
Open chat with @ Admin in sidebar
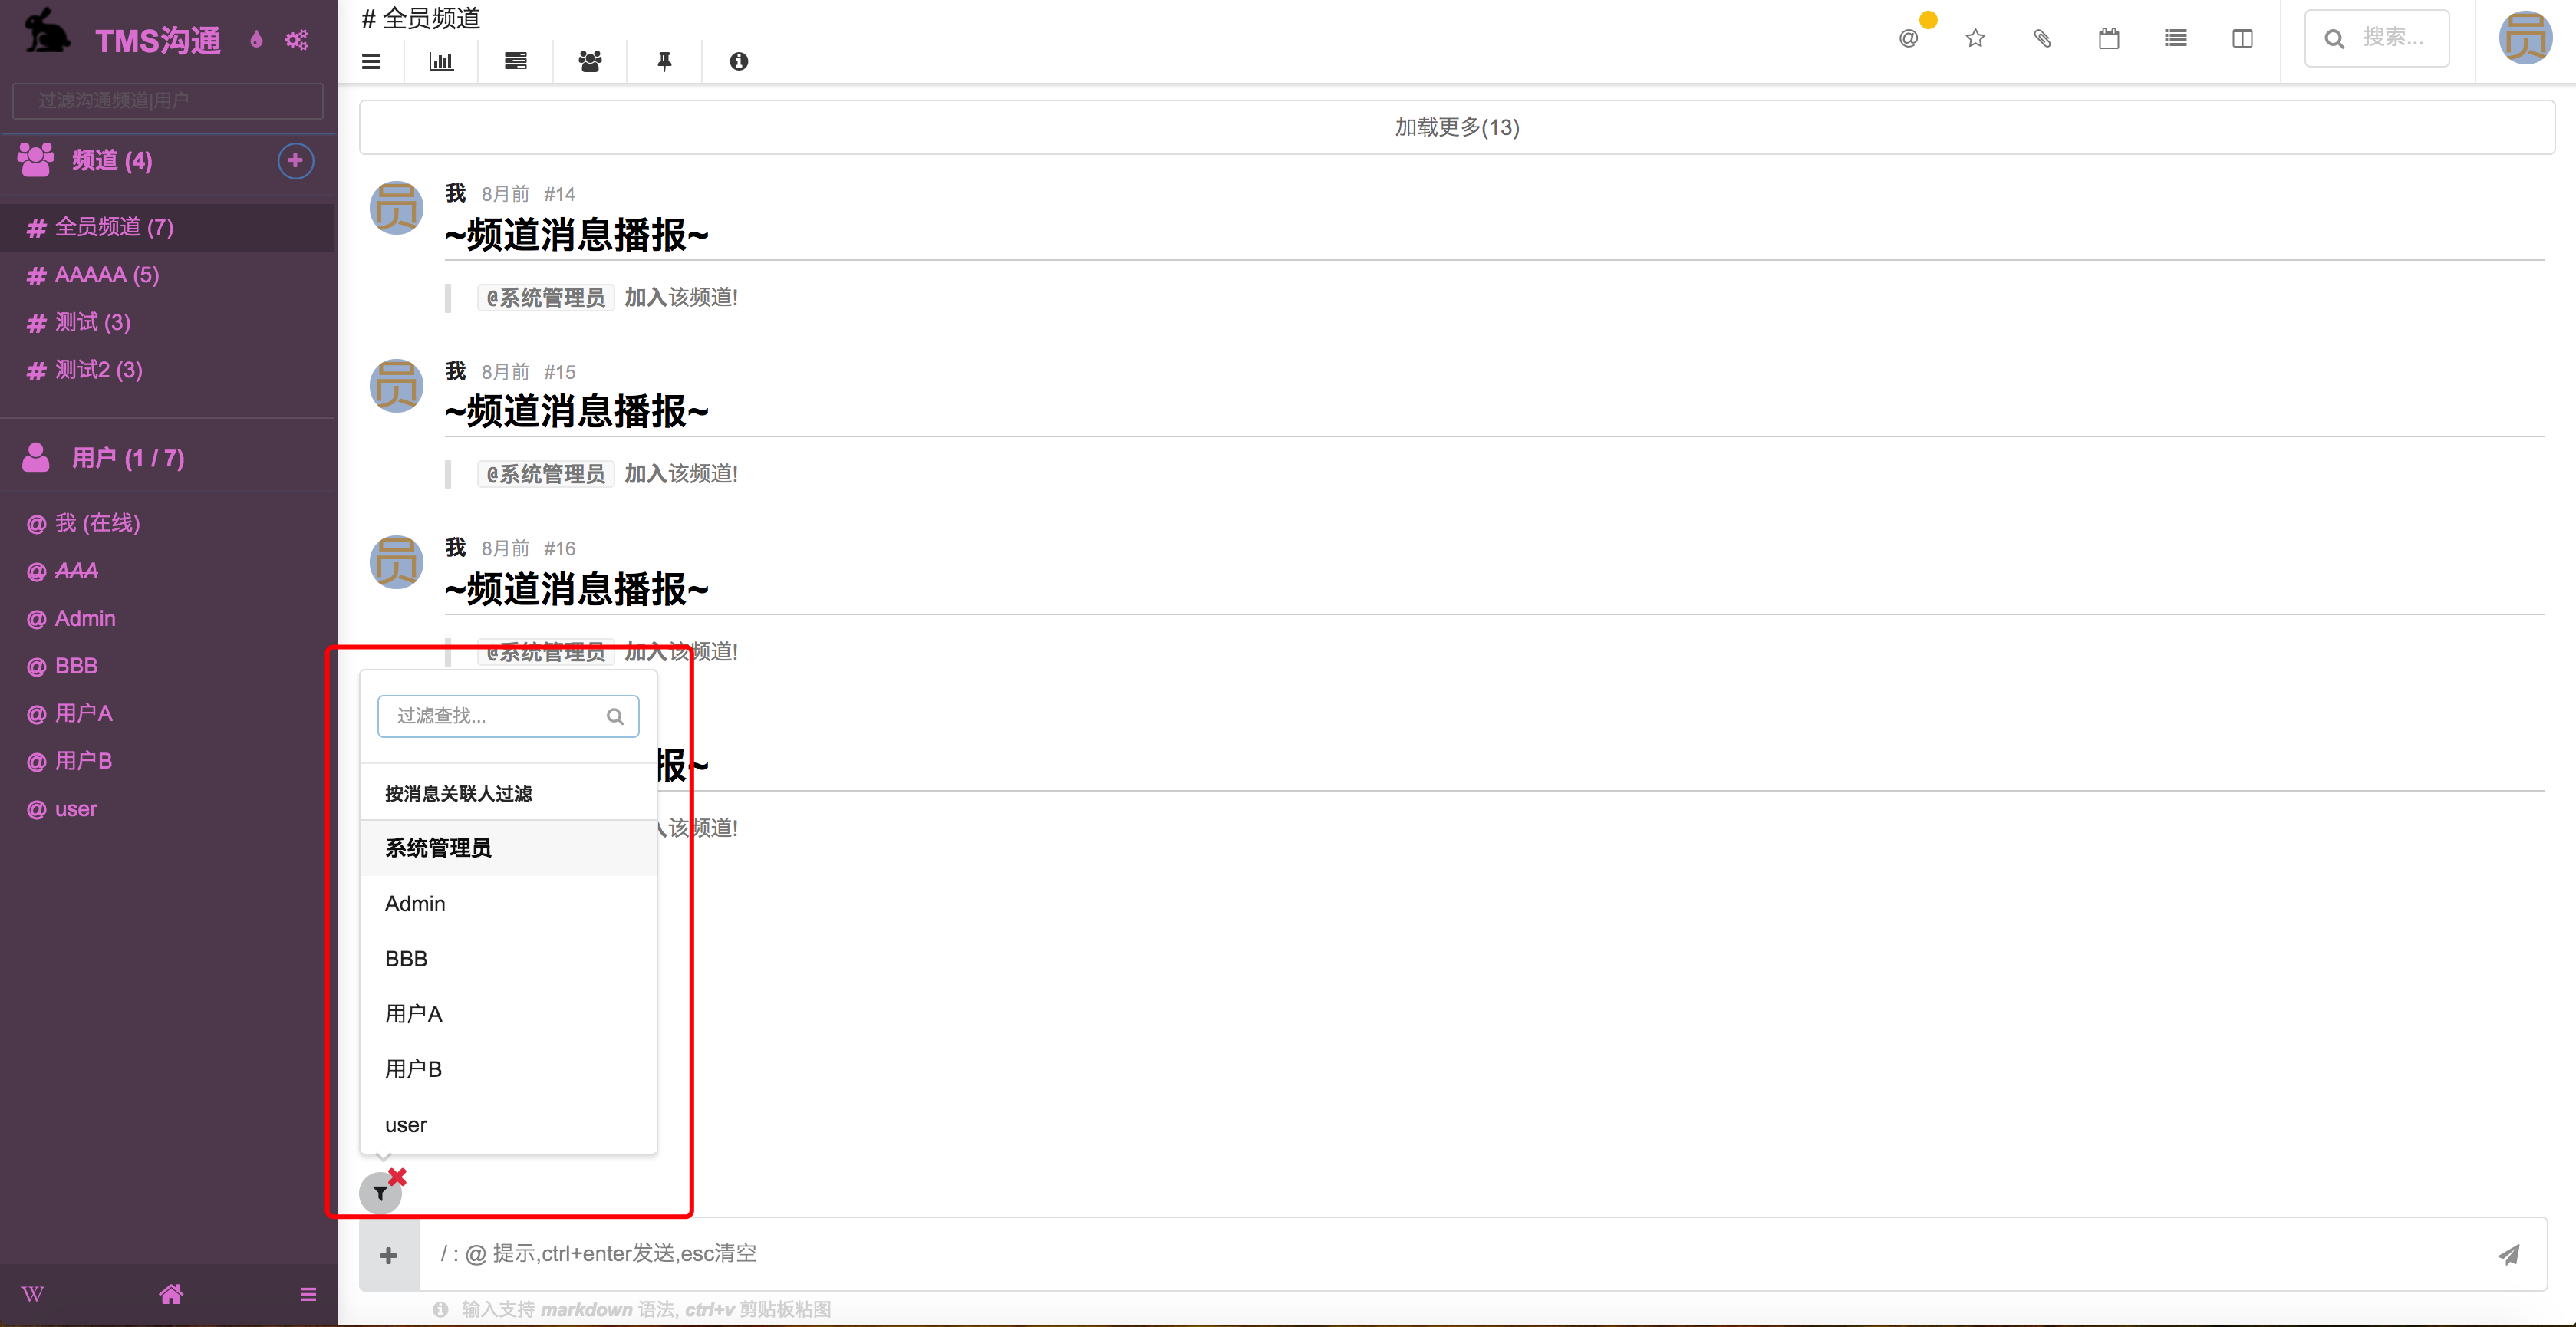(x=168, y=618)
